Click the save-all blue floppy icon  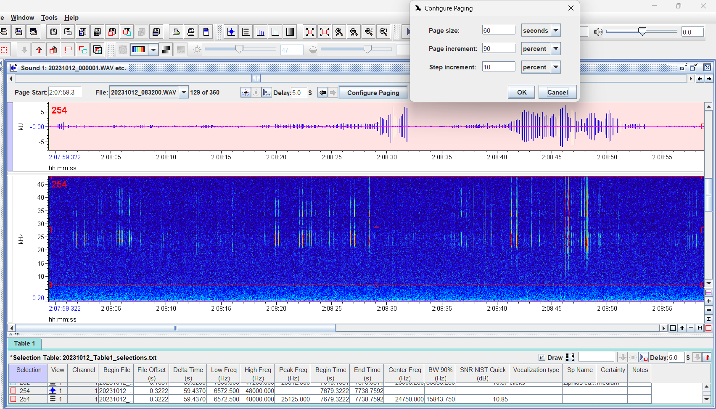(x=156, y=32)
